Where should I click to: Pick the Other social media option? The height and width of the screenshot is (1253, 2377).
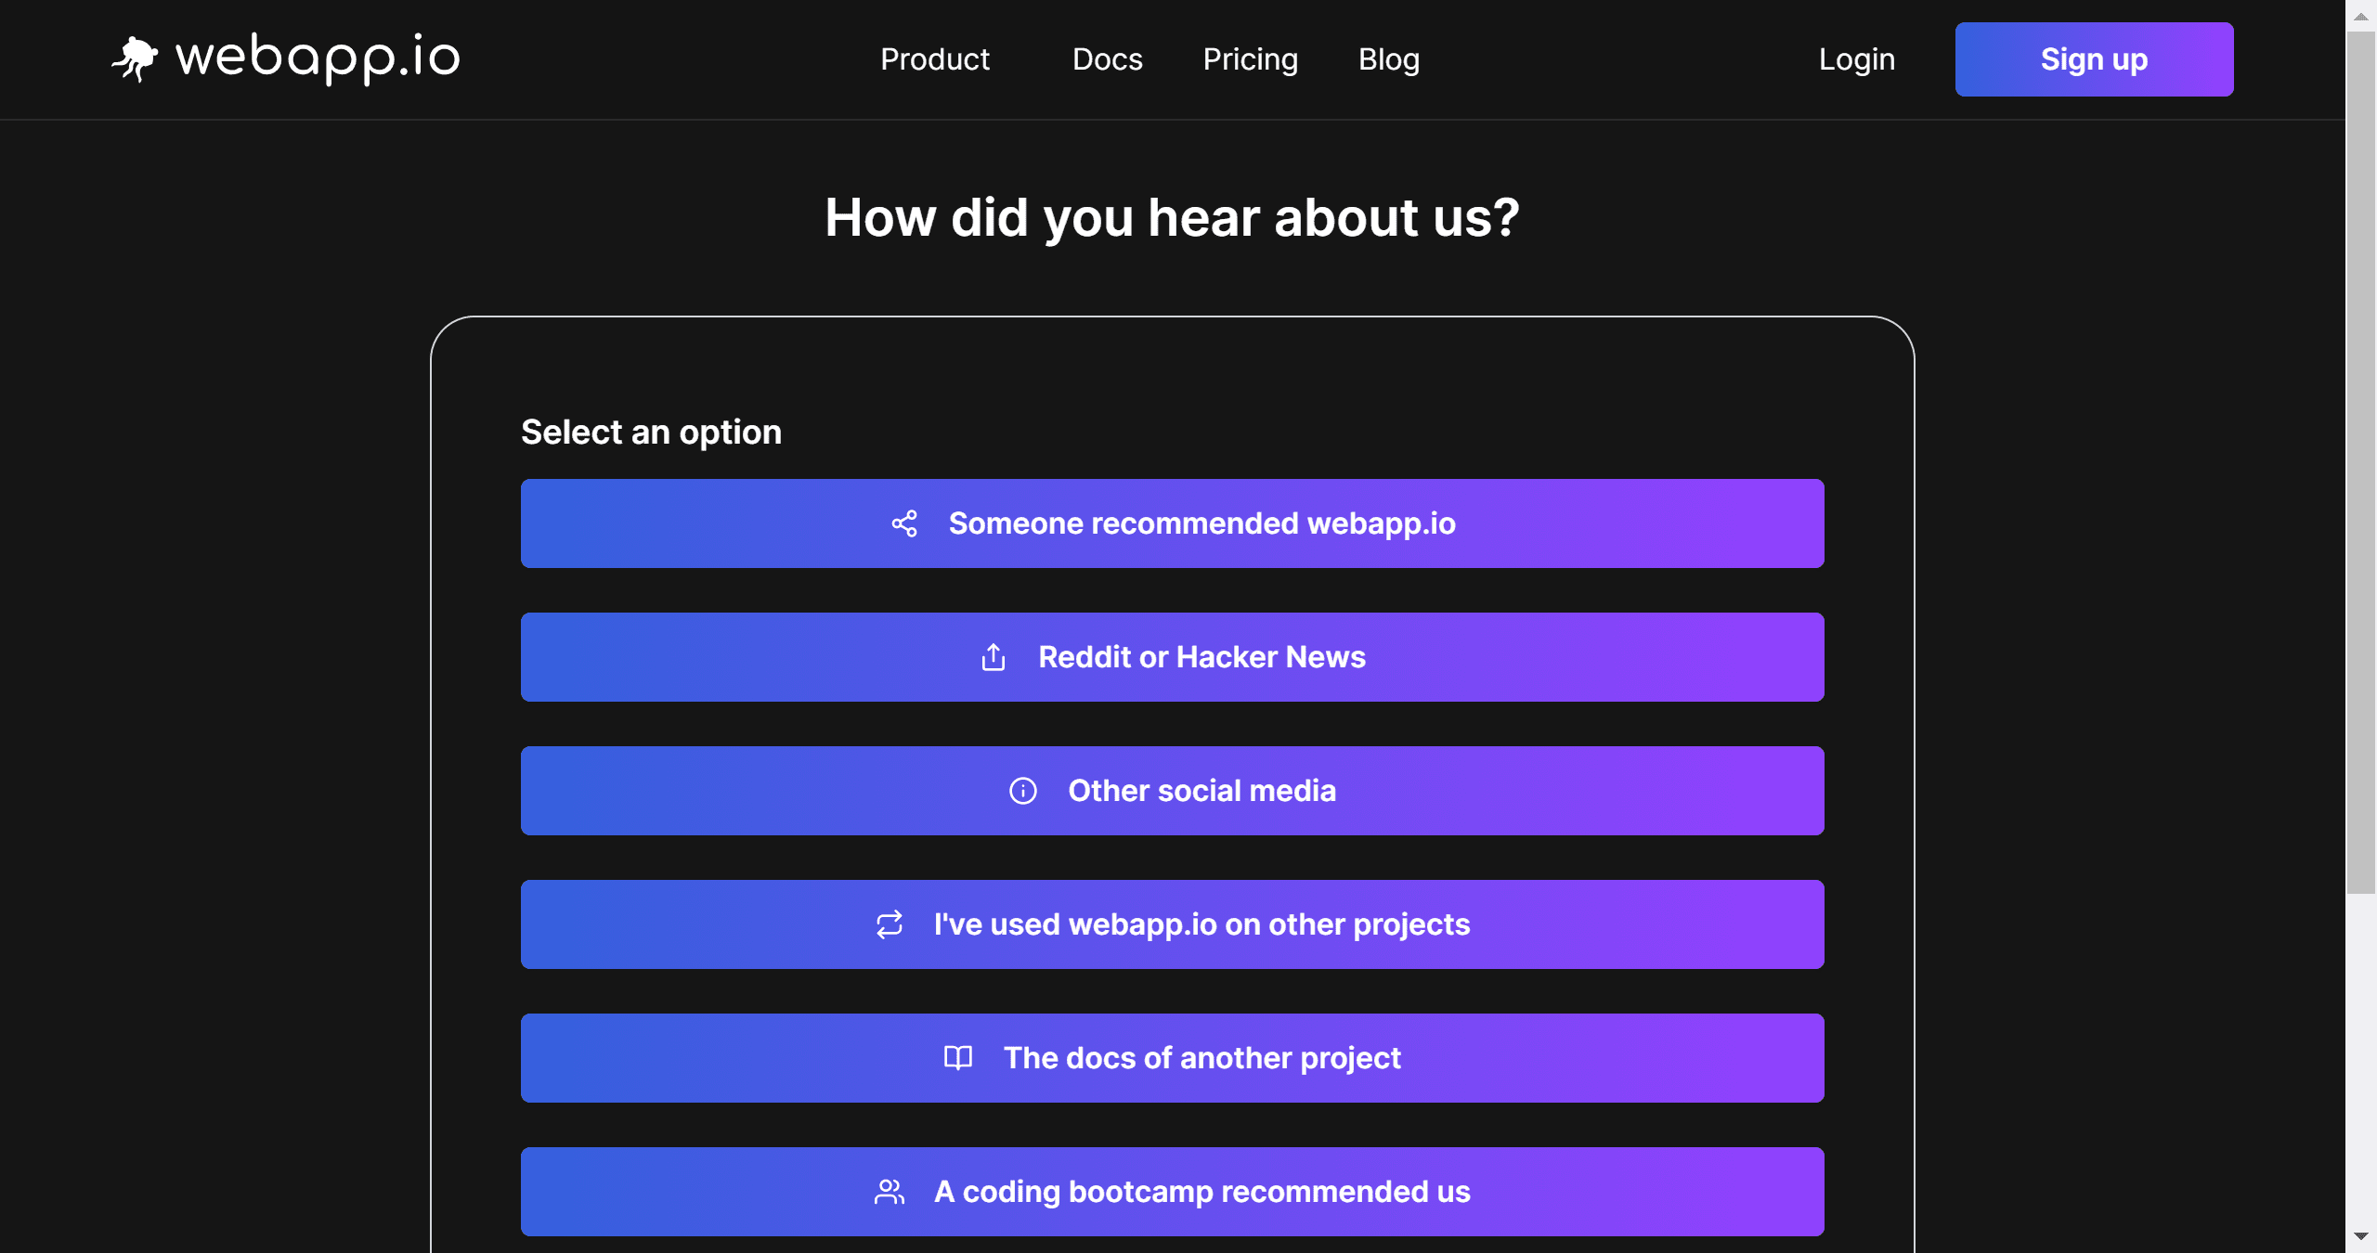pos(1201,791)
